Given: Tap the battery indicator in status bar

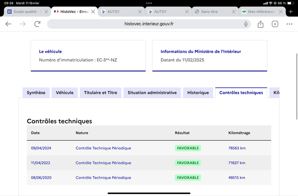Looking at the screenshot, I should coord(291,3).
